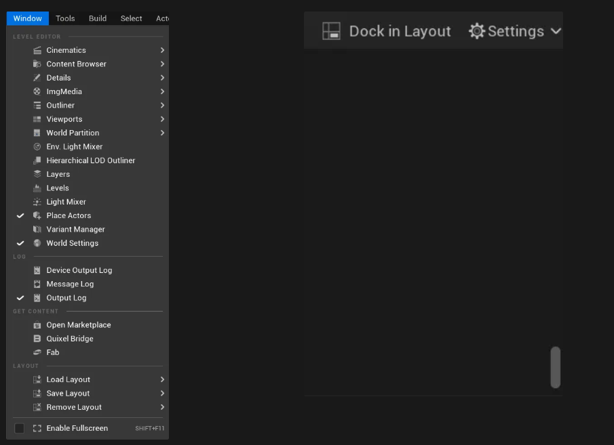Click the Outliner list icon
Screen dimensions: 614x445
37,105
